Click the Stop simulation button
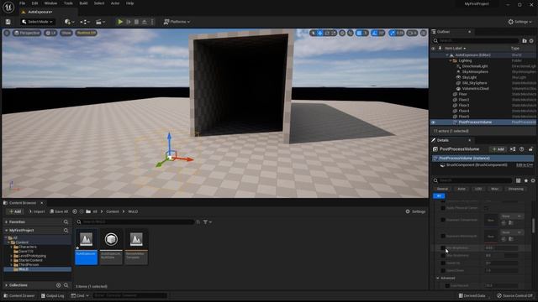Screen dimensions: 538x302 pos(136,22)
